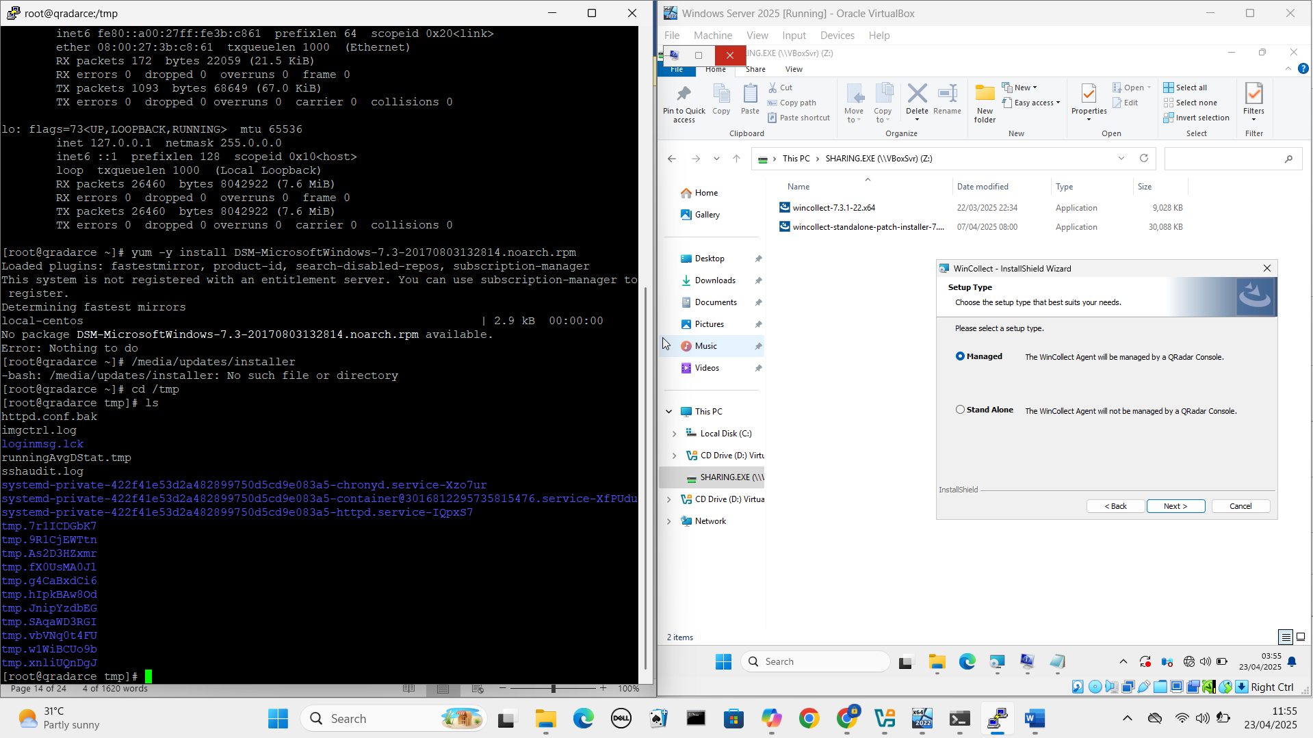
Task: Open VirtualBox Devices menu
Action: (x=837, y=36)
